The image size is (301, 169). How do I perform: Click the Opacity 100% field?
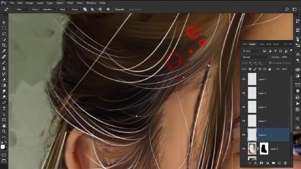click(x=285, y=57)
